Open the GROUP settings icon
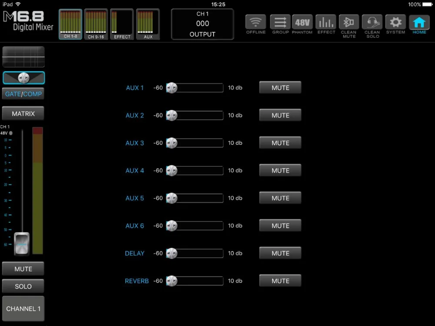Screen dimensions: 435x326 280,22
